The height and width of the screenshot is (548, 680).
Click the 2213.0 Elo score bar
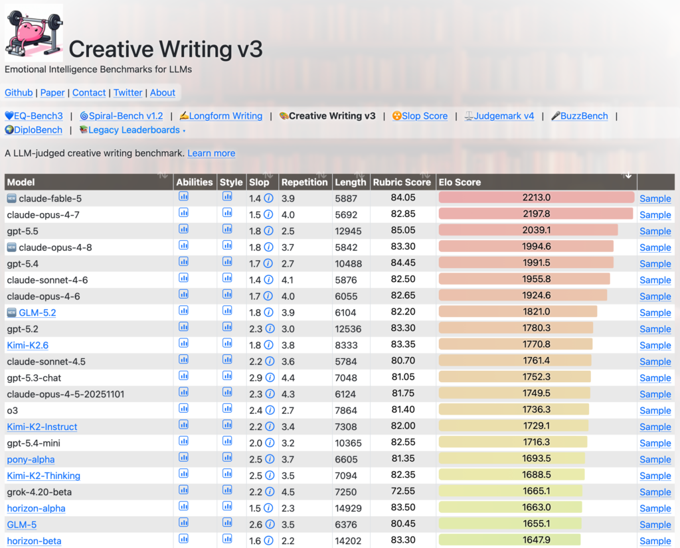537,198
